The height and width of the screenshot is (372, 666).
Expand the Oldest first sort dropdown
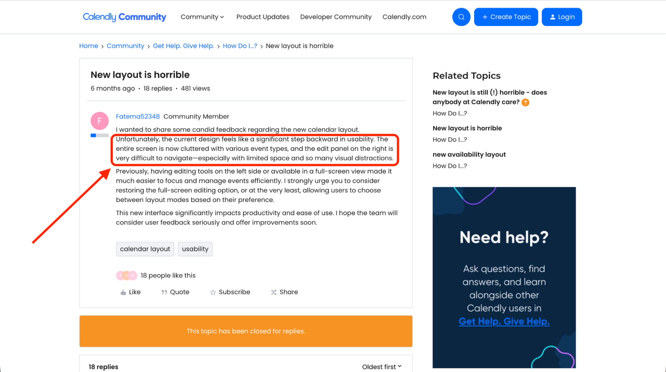[382, 367]
